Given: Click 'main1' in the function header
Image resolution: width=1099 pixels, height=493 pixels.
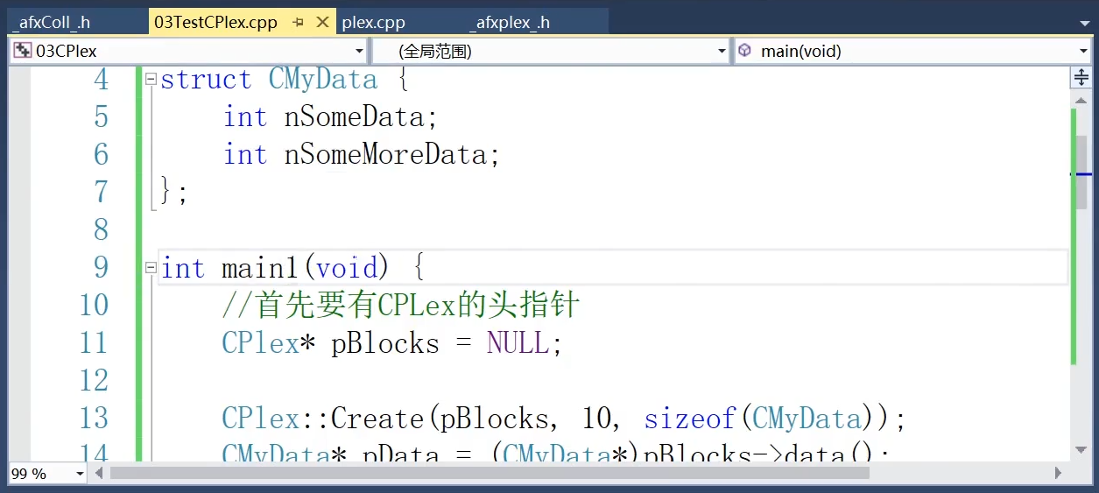Looking at the screenshot, I should (x=262, y=268).
